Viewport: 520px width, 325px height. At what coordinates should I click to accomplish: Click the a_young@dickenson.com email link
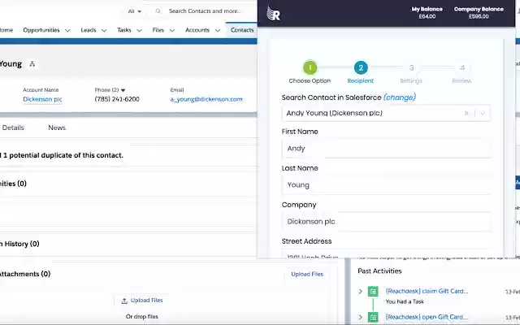(206, 99)
